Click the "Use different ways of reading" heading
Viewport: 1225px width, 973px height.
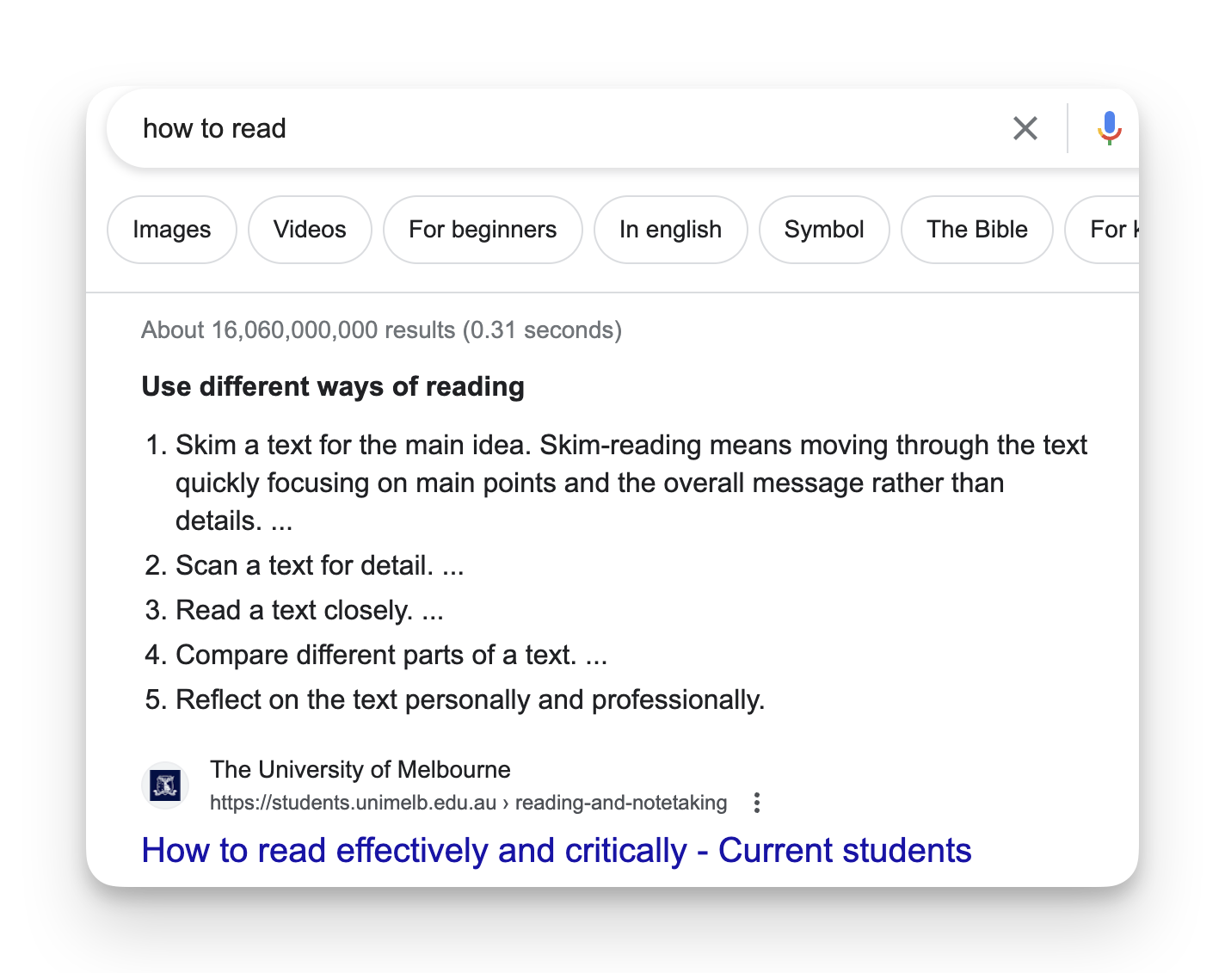point(333,386)
